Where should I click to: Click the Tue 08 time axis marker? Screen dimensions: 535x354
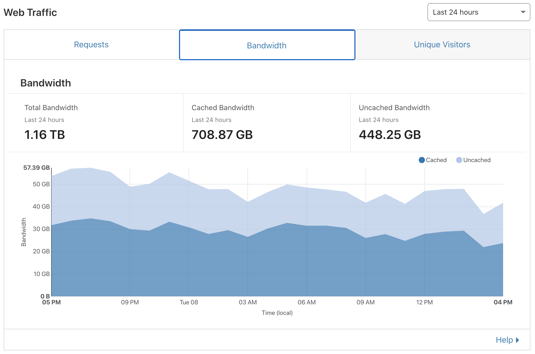tap(189, 302)
